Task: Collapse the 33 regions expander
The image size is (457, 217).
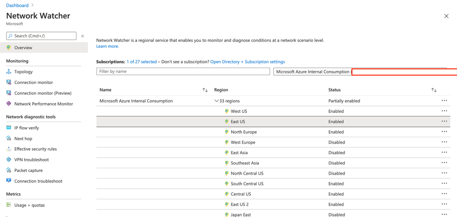Action: (217, 101)
